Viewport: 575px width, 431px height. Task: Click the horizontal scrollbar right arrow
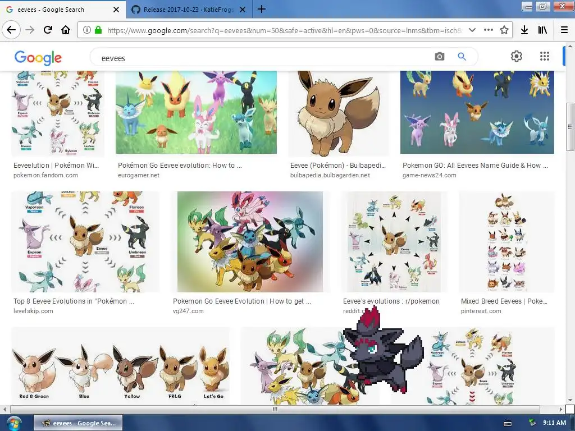pyautogui.click(x=560, y=409)
